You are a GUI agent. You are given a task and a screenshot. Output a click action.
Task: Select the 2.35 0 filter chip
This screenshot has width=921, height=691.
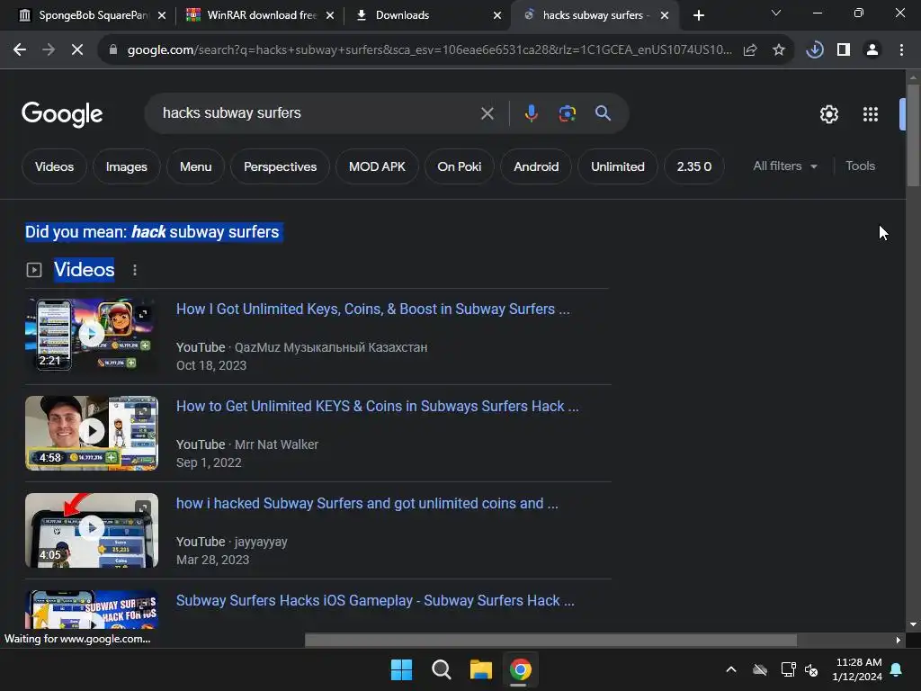coord(694,166)
